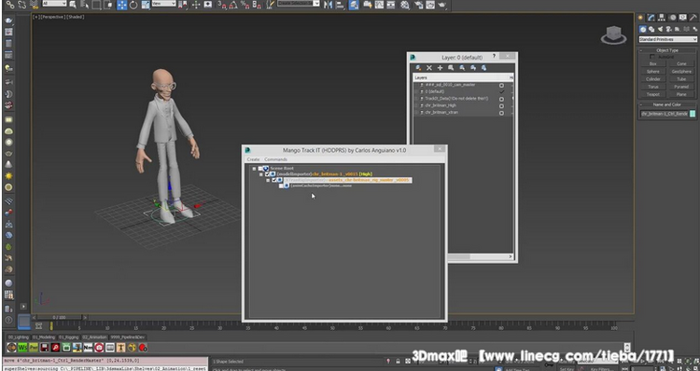
Task: Click the Teapot primitive button
Action: tap(652, 94)
